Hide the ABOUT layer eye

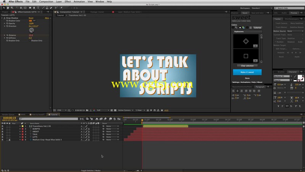(2, 131)
